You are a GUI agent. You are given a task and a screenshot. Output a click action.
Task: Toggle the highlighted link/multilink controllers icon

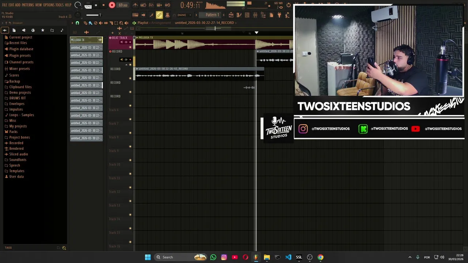[159, 15]
